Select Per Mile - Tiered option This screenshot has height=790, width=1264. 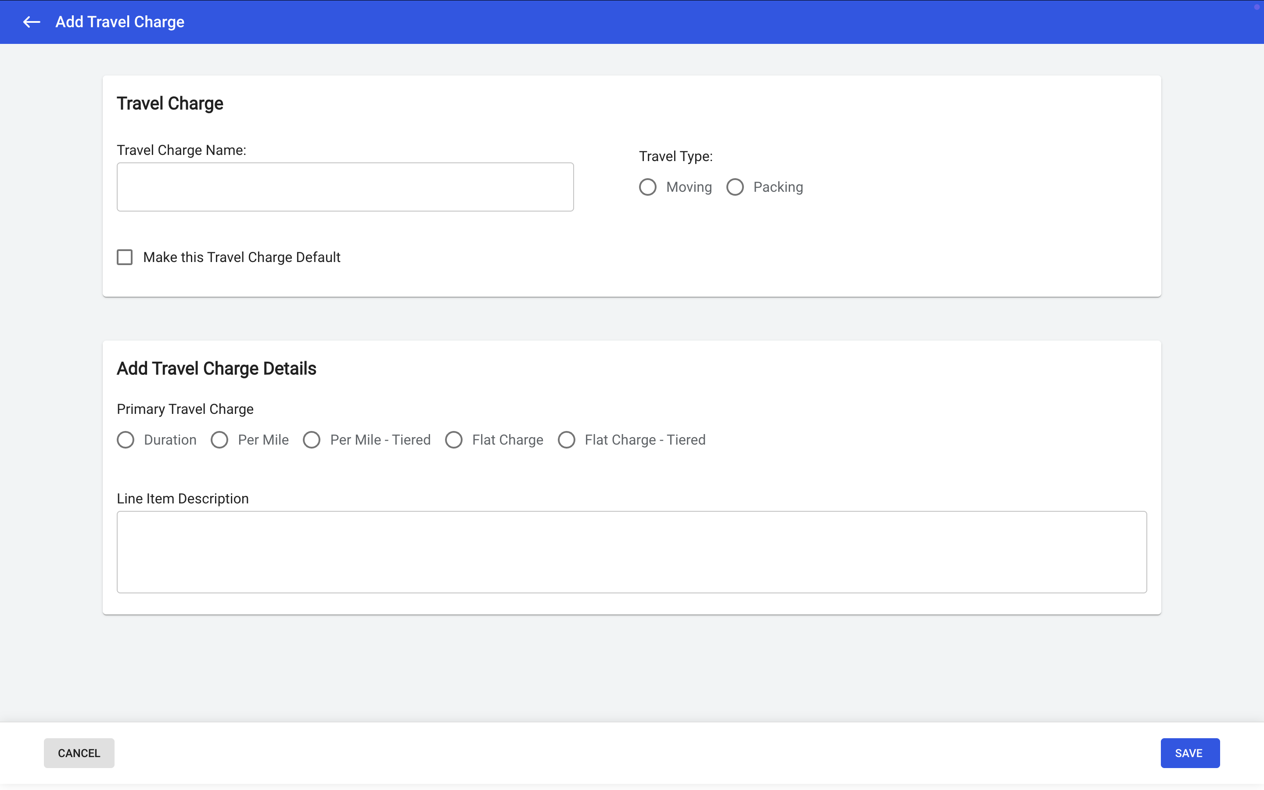(312, 440)
